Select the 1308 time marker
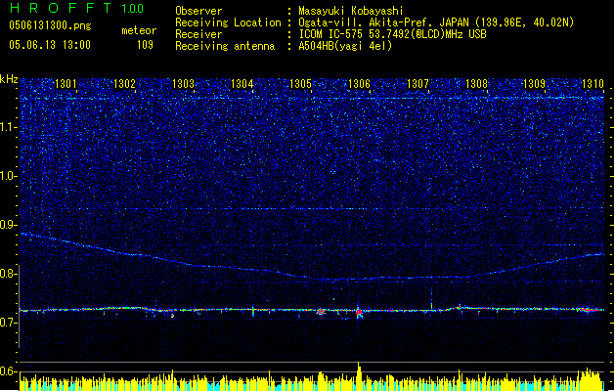Image resolution: width=615 pixels, height=391 pixels. pos(477,85)
